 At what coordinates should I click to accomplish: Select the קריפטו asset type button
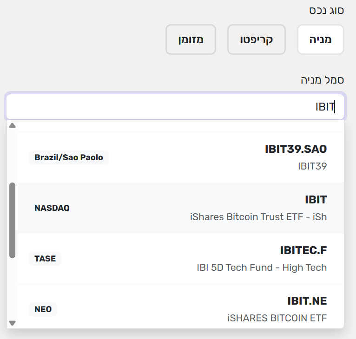[x=256, y=39]
